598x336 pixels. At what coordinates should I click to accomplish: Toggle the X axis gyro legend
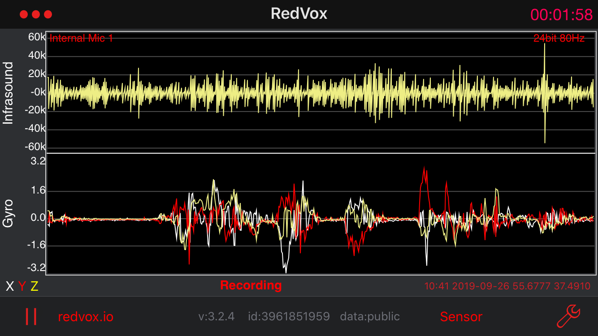[9, 286]
